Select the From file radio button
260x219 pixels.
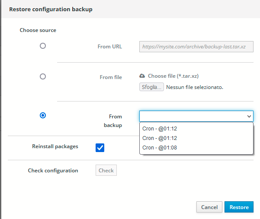[43, 76]
